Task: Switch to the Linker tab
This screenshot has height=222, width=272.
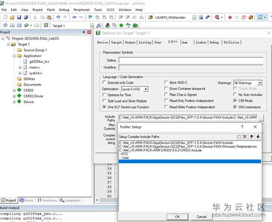Action: tap(201, 43)
